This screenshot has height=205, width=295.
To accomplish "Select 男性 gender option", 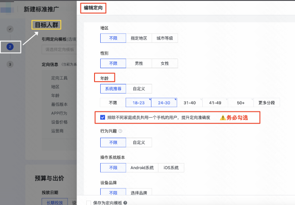I will click(139, 63).
